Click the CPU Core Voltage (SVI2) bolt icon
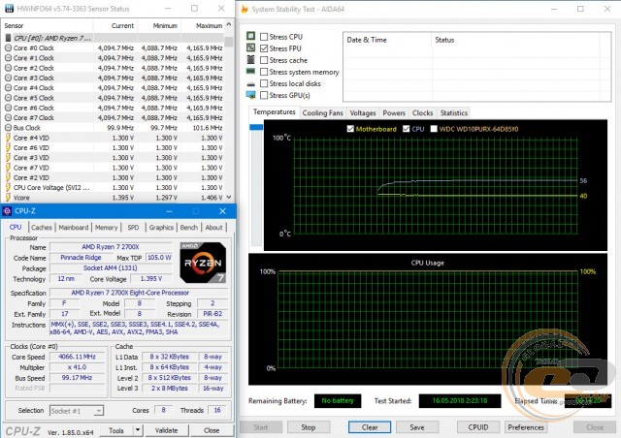The height and width of the screenshot is (438, 621). coord(8,188)
